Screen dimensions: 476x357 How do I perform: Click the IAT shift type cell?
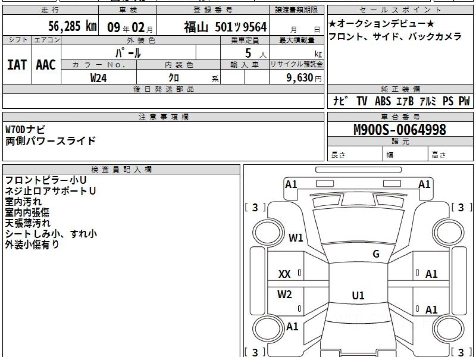tap(17, 65)
